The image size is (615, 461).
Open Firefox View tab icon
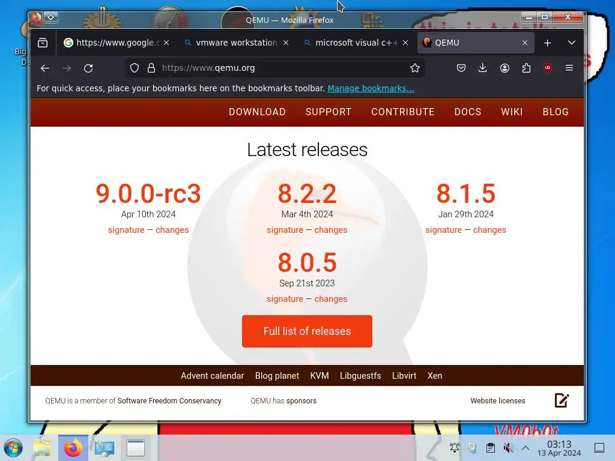43,43
